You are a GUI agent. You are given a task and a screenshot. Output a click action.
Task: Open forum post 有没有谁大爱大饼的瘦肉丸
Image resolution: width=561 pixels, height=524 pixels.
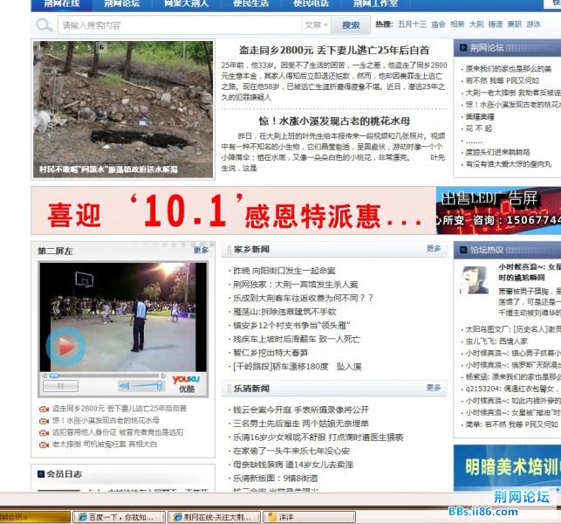[x=508, y=164]
